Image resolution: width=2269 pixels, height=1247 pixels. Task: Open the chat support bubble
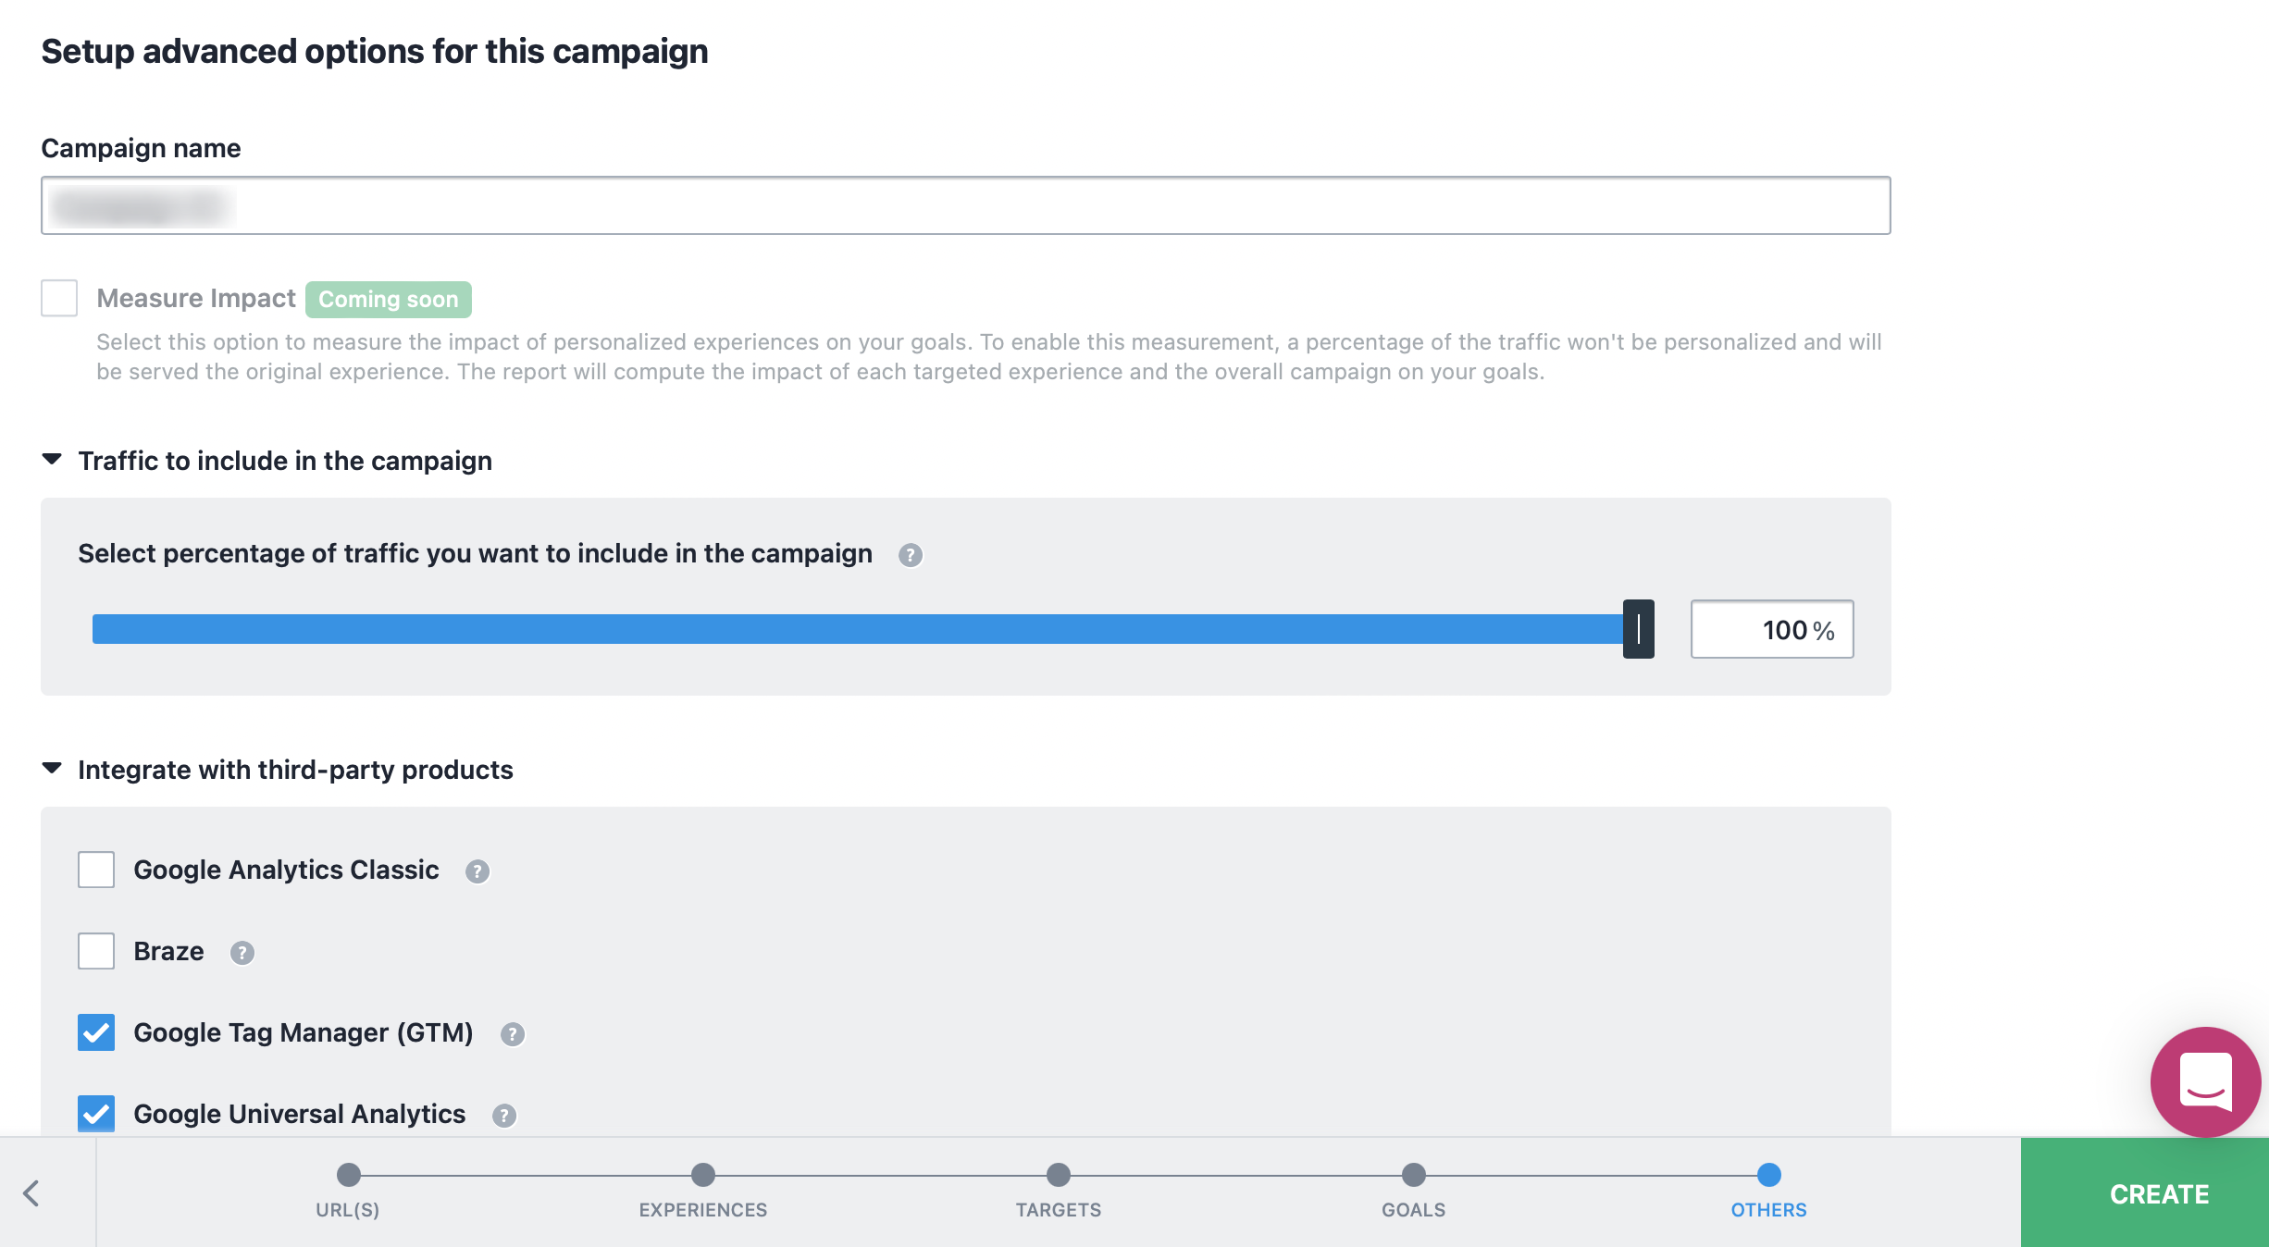point(2205,1081)
